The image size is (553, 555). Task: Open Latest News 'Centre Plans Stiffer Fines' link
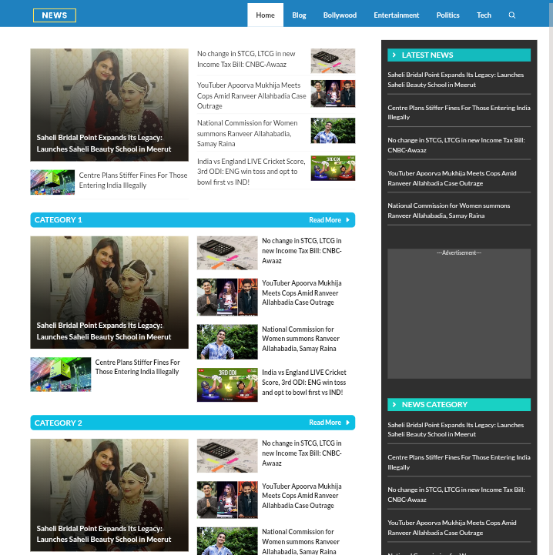[x=459, y=112]
